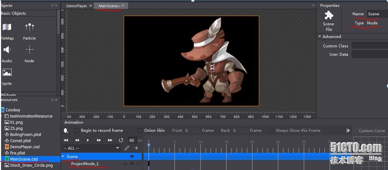Jump to last frame of animation
Screen dimensions: 388x170
click(x=110, y=140)
